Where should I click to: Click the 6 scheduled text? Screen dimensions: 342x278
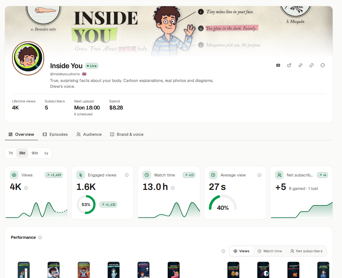(x=83, y=114)
